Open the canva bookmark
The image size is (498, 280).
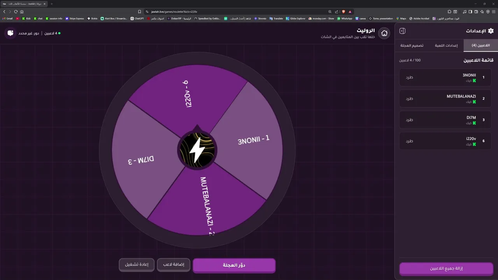(360, 18)
